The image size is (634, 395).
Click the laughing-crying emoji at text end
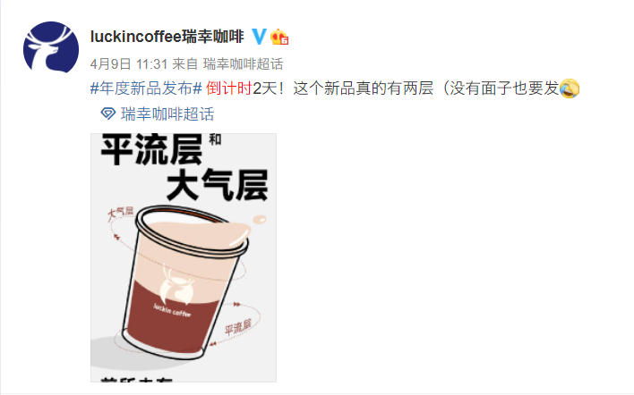(x=570, y=88)
